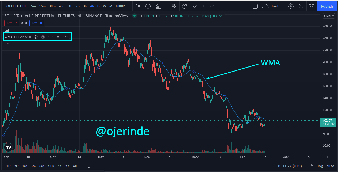
Task: Toggle percent scale mode
Action: 312,166
